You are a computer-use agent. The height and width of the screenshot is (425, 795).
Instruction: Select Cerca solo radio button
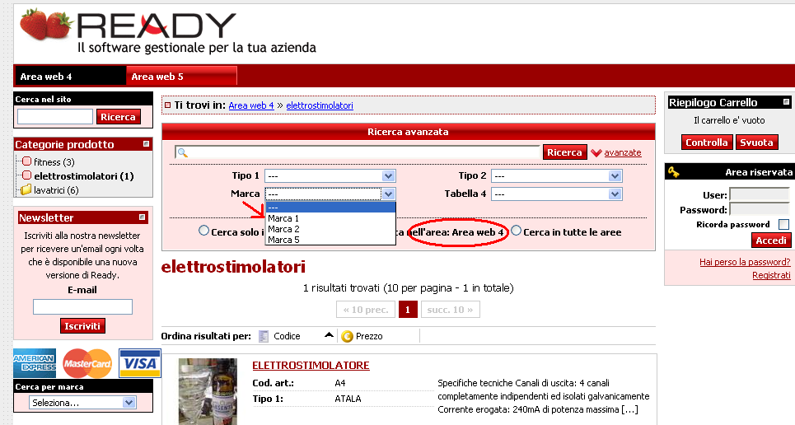pyautogui.click(x=203, y=231)
